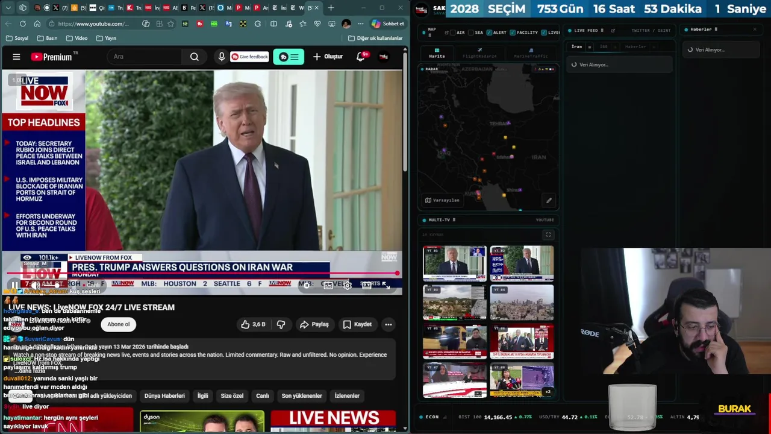Open the Video bookmarks folder
The height and width of the screenshot is (434, 771).
pos(76,38)
